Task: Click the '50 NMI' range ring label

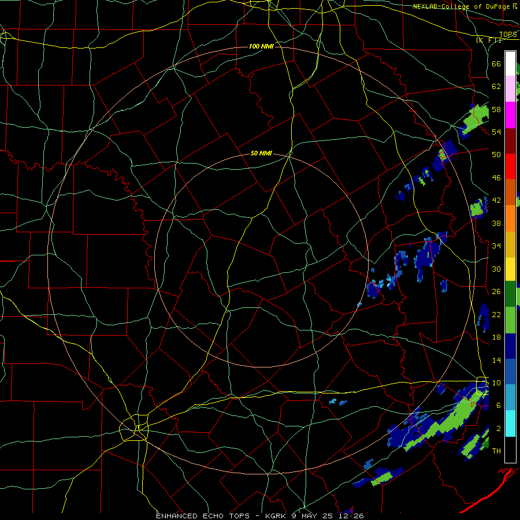Action: pyautogui.click(x=261, y=153)
